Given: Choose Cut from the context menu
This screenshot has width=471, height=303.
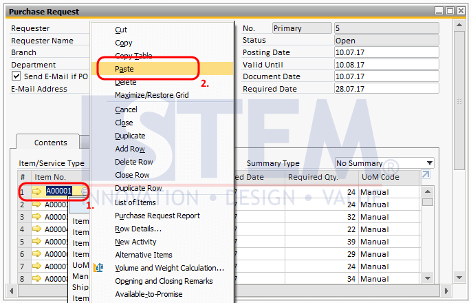Looking at the screenshot, I should point(121,30).
